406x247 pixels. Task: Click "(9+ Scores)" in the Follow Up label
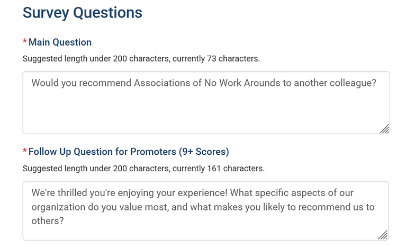204,152
